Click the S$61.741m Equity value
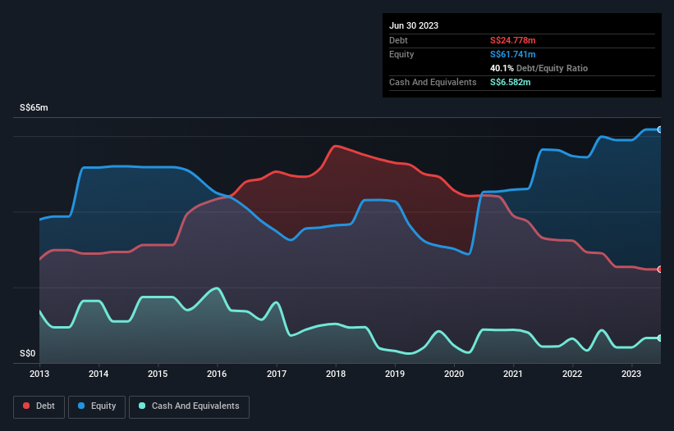Viewport: 674px width, 431px height. 513,54
